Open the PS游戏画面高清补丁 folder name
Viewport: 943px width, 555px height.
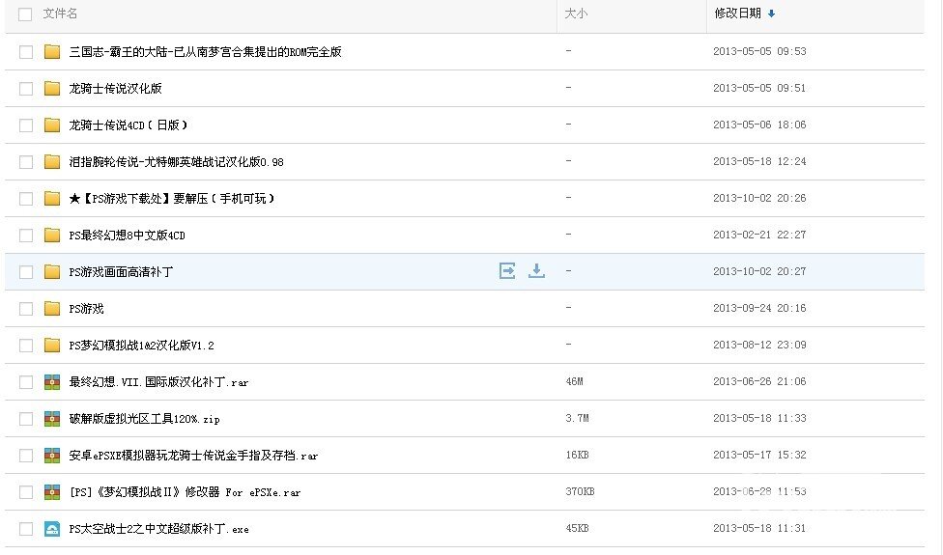[x=121, y=272]
